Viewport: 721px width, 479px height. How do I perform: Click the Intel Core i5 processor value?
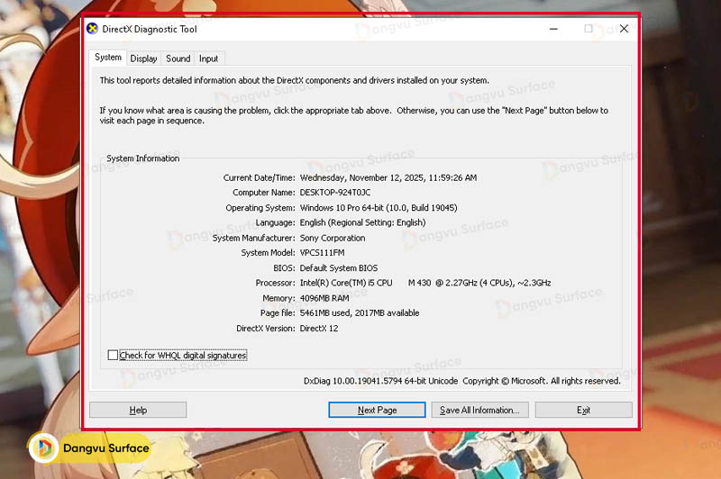[x=424, y=283]
